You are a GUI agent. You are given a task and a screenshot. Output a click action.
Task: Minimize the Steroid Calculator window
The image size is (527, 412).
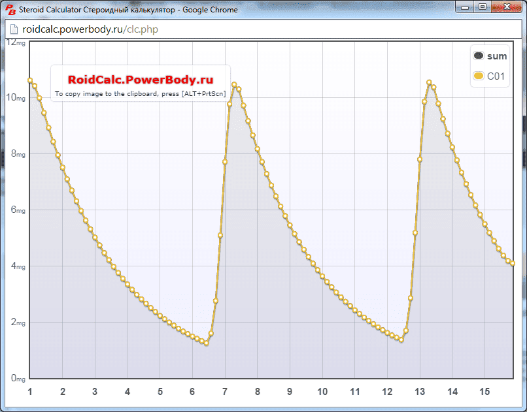(466, 7)
